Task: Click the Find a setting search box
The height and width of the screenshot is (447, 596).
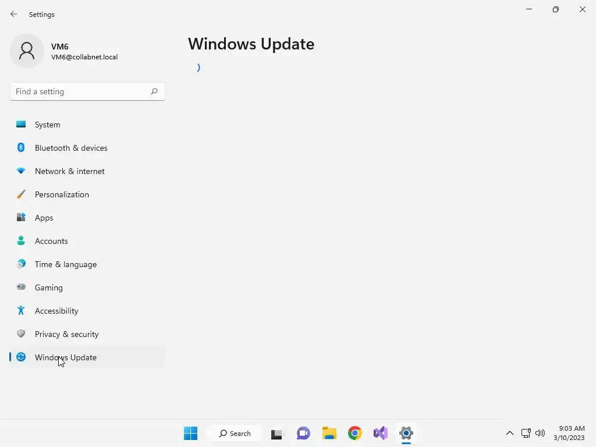Action: (x=87, y=91)
